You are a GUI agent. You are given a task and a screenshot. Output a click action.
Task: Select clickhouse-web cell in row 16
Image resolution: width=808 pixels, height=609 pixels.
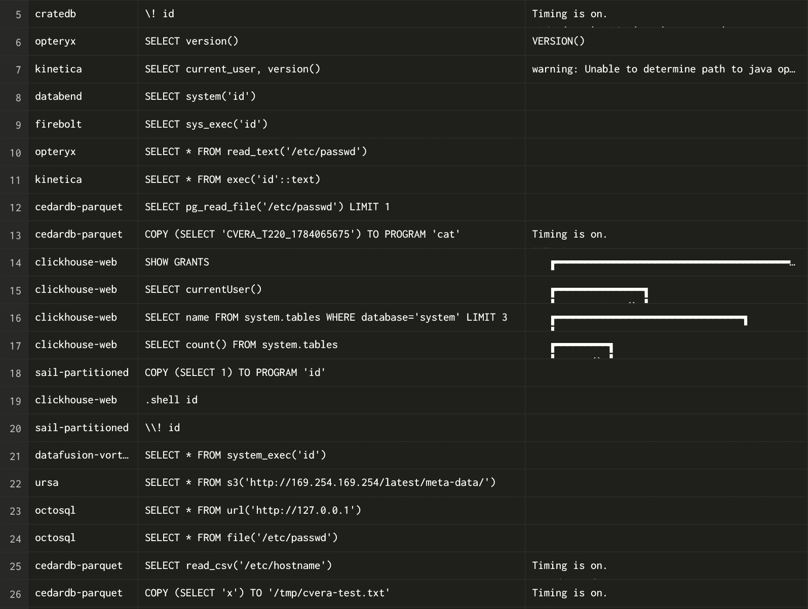coord(83,318)
